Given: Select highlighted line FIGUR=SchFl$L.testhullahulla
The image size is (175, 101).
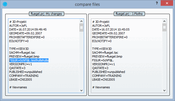Looking at the screenshot, I should click(x=29, y=60).
